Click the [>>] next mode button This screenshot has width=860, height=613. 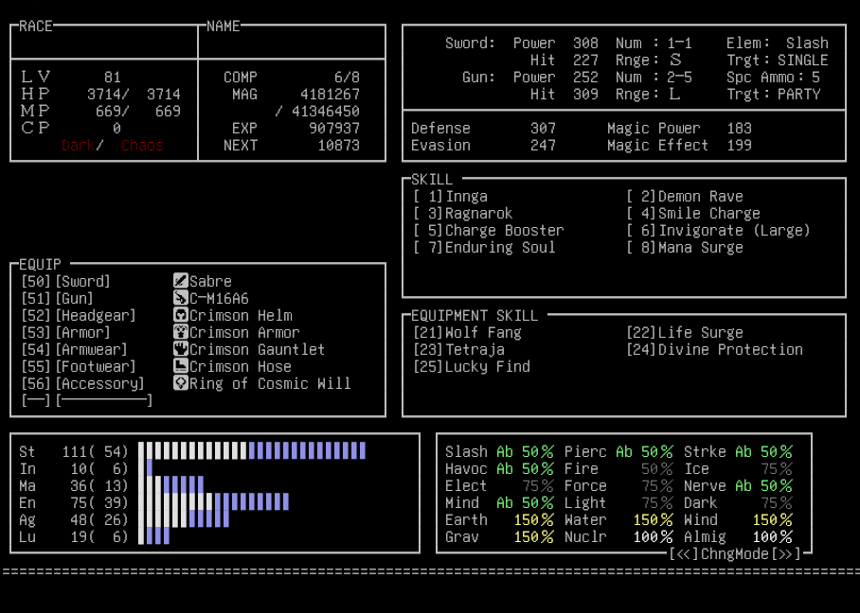coord(786,554)
